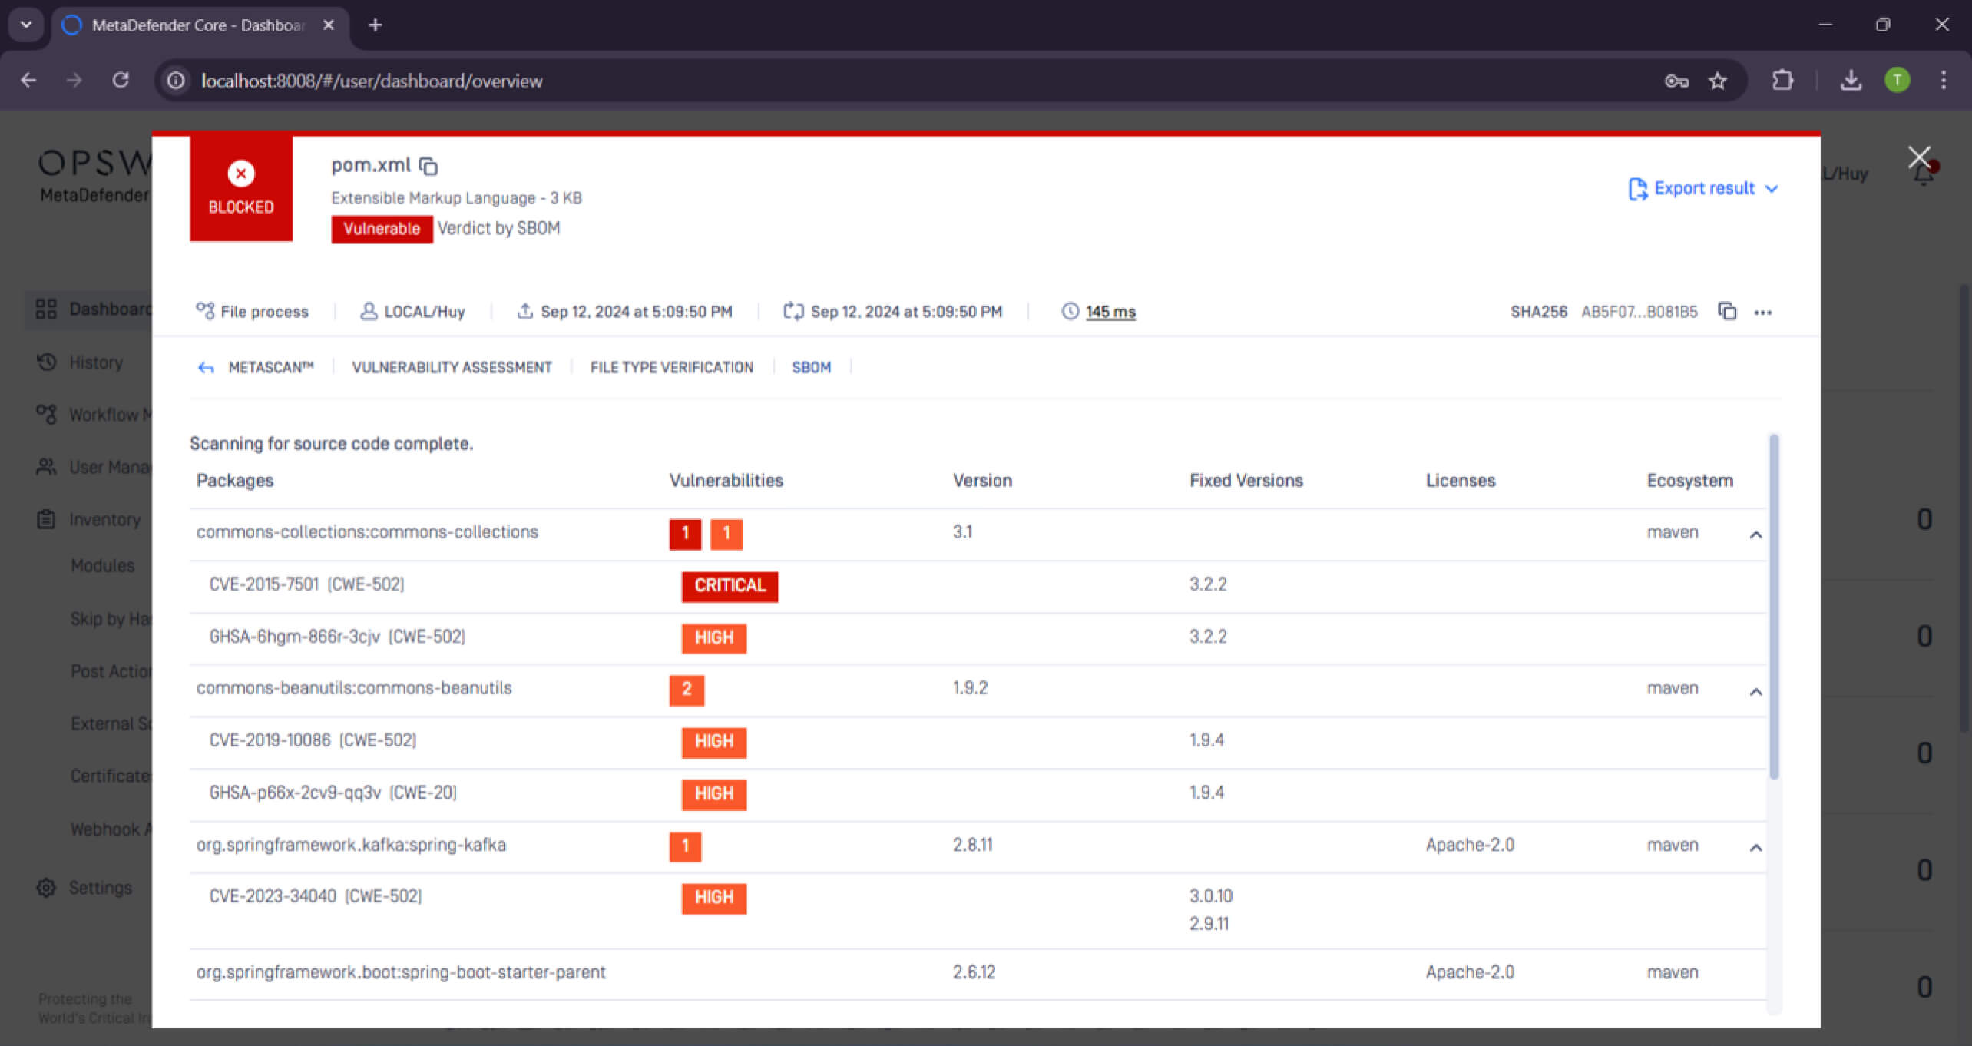Click the 145 ms duration link
Viewport: 1972px width, 1046px height.
click(x=1110, y=312)
